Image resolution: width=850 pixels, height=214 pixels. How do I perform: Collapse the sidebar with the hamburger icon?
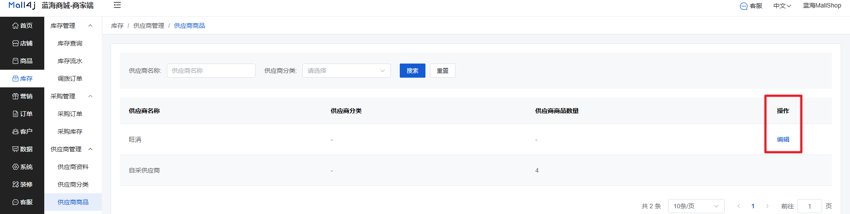pyautogui.click(x=117, y=5)
